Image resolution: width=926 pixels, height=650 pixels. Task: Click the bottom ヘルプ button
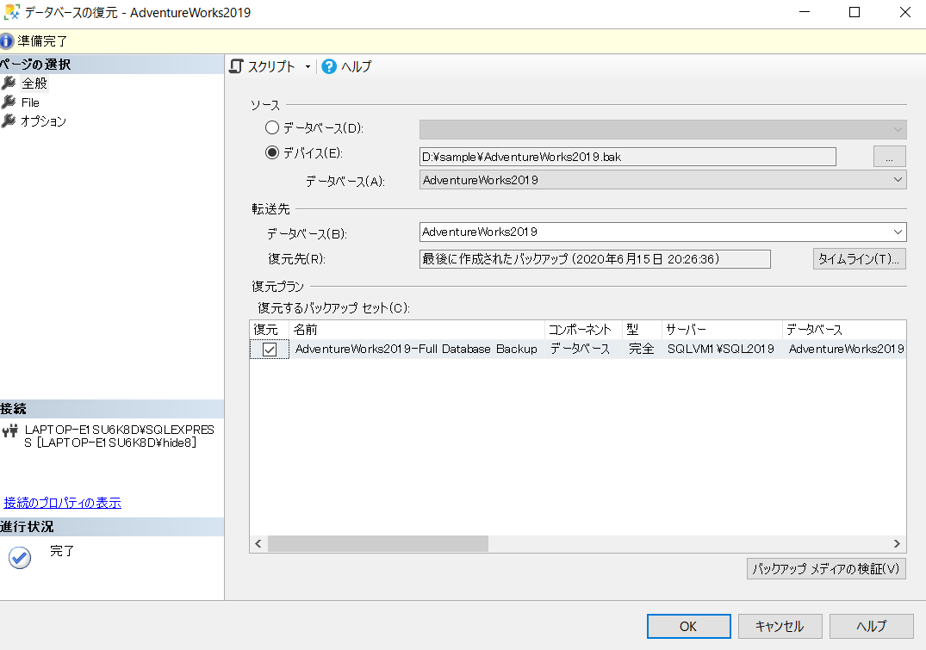872,627
